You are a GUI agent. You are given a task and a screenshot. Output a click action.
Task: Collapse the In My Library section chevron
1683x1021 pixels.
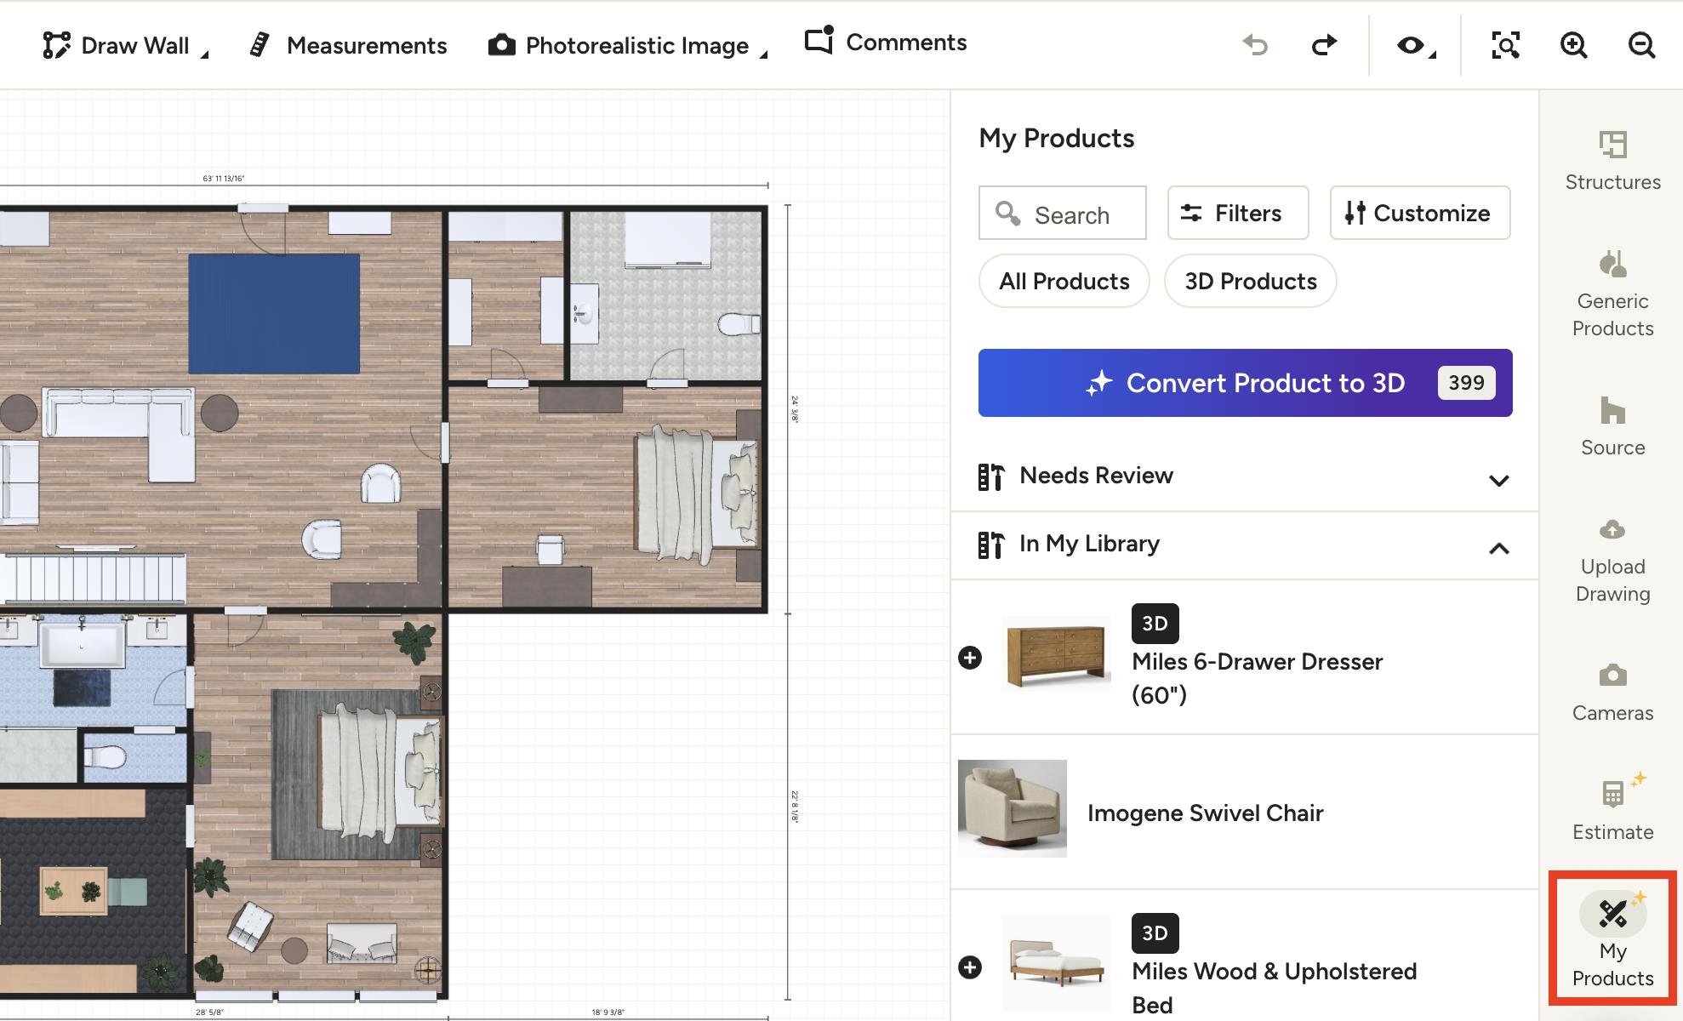(x=1498, y=549)
